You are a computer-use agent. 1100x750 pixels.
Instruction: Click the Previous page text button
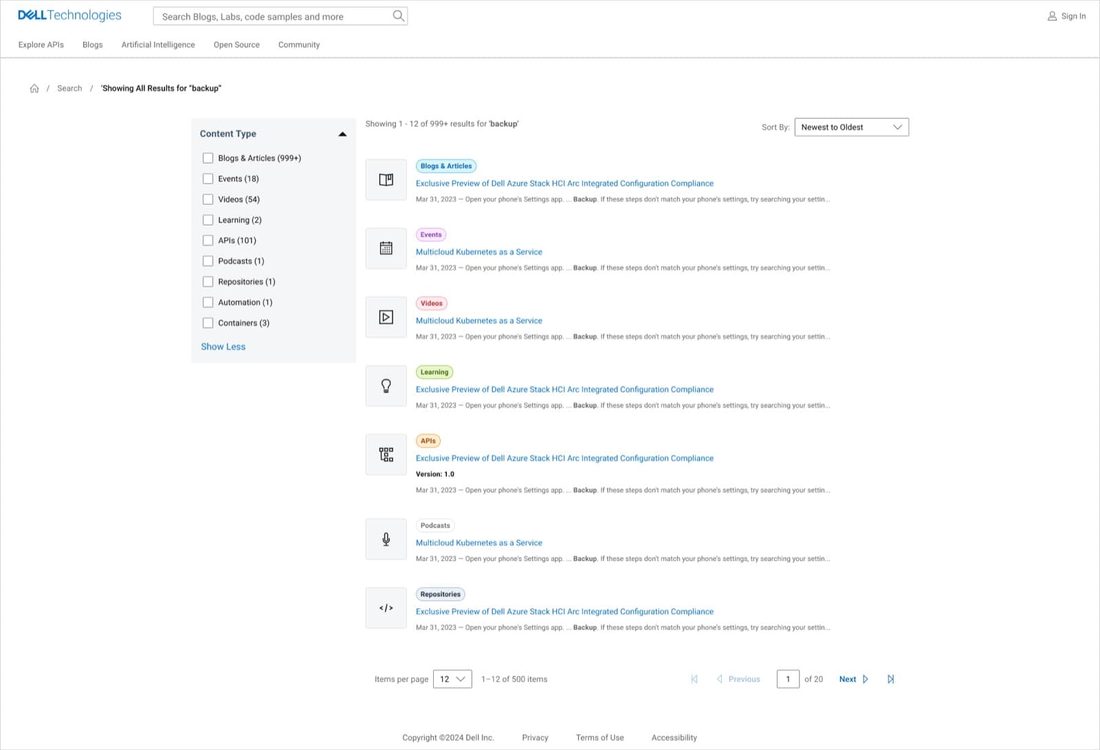coord(745,679)
